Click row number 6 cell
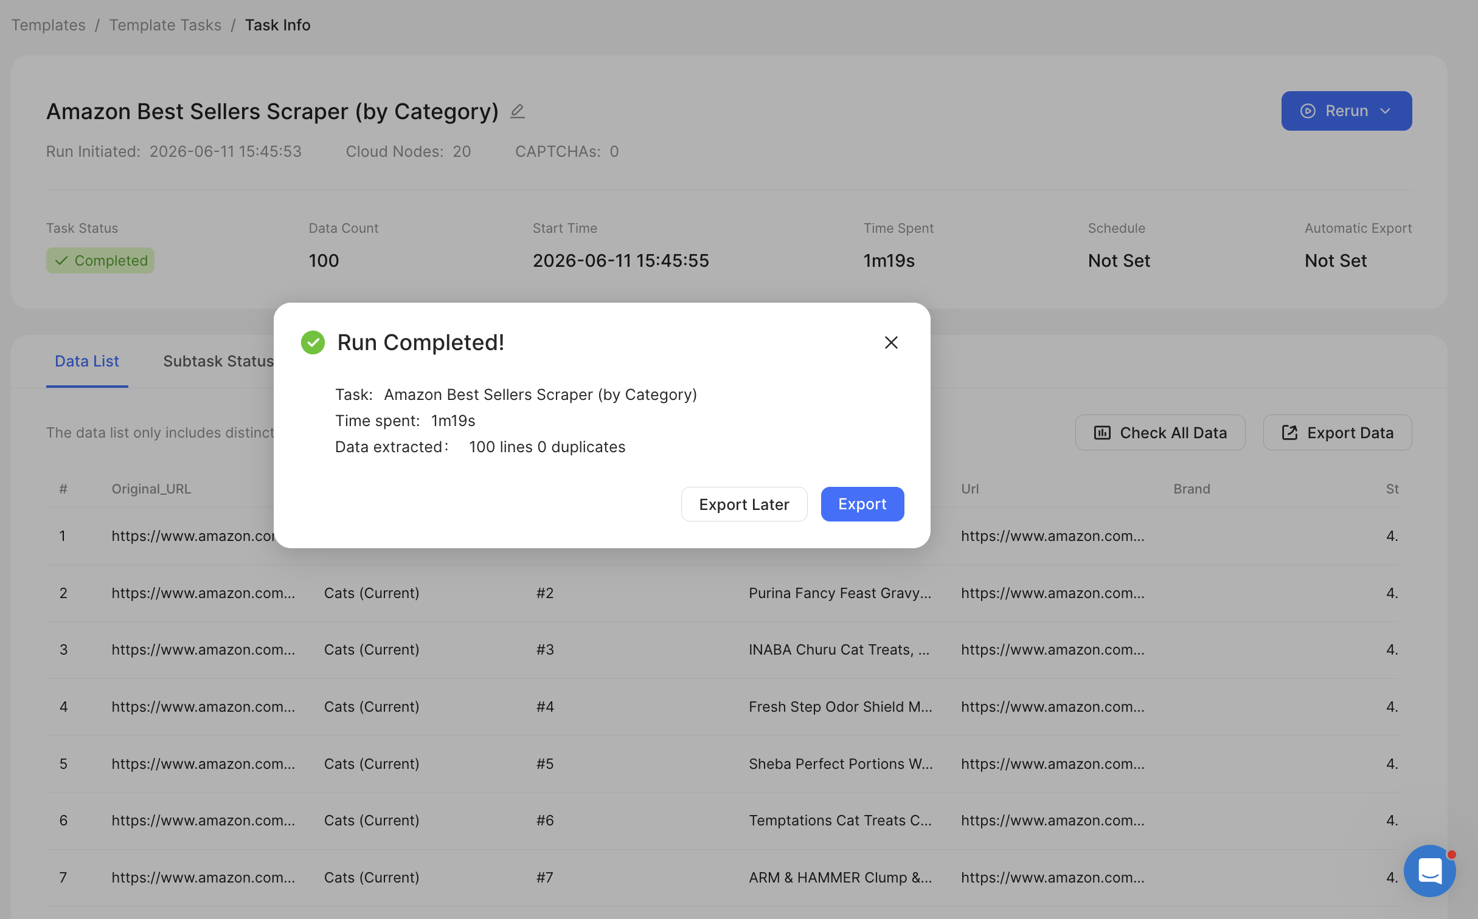 click(x=63, y=820)
